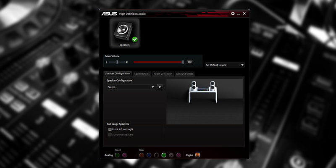Select the rear blue analog jack
The image size is (336, 168).
point(149,155)
